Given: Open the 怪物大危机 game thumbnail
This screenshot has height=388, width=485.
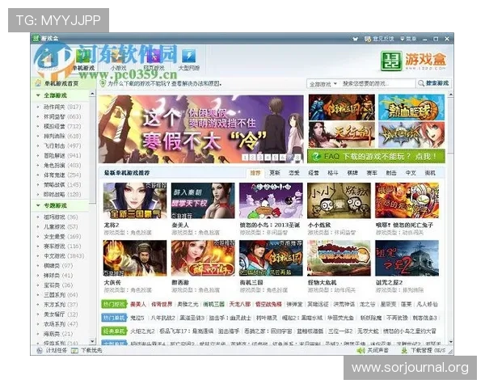Looking at the screenshot, I should (x=339, y=258).
